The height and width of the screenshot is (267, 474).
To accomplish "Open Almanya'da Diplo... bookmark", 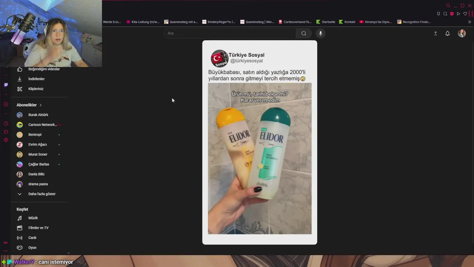I will 375,22.
